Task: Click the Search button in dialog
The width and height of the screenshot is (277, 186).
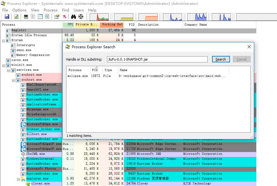Action: [x=221, y=59]
